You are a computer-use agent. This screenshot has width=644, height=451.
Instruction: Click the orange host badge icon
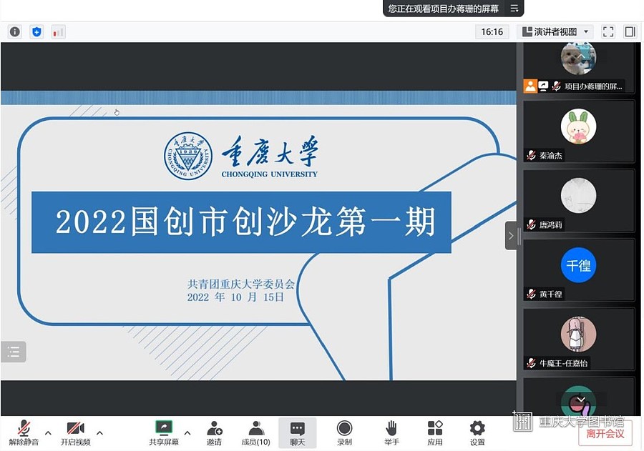[x=530, y=86]
